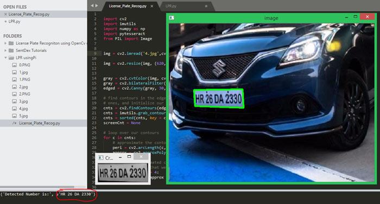The image size is (380, 204).
Task: Click the Cropped window's title bar icon
Action: (101, 158)
